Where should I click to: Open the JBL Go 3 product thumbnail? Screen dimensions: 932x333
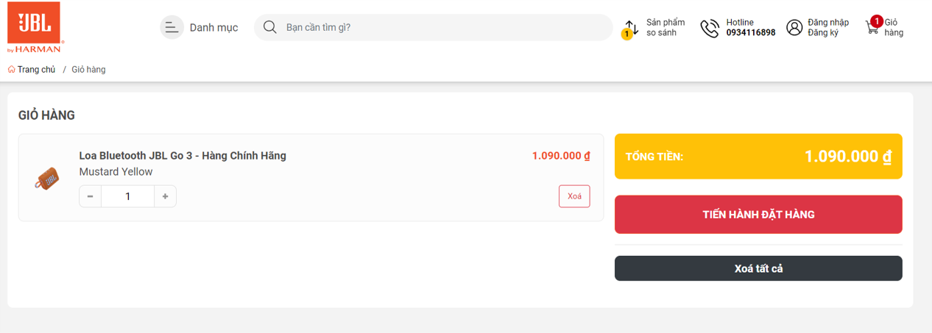click(x=46, y=178)
